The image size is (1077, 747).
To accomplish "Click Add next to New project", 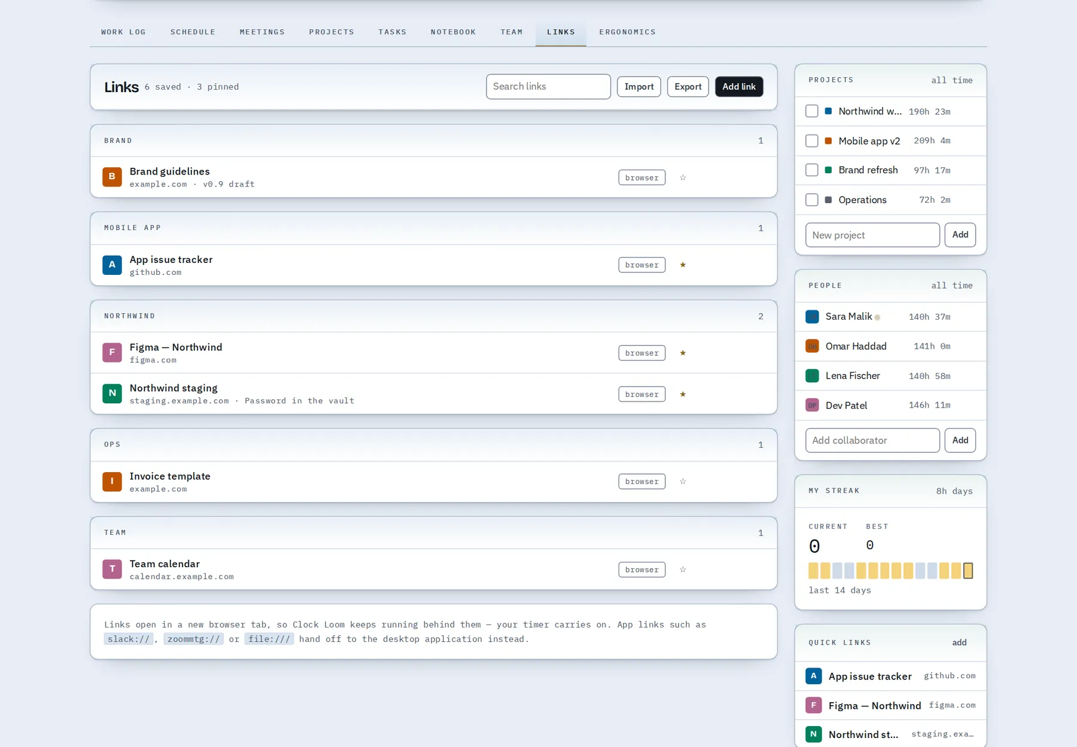I will click(x=960, y=235).
